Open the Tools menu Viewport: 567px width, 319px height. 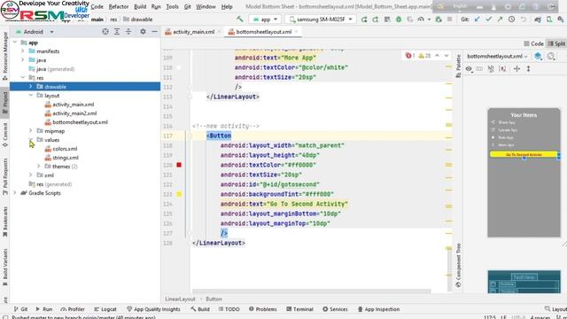tap(172, 6)
